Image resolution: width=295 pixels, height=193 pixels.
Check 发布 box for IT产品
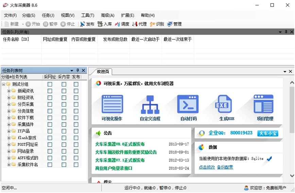pyautogui.click(x=76, y=131)
